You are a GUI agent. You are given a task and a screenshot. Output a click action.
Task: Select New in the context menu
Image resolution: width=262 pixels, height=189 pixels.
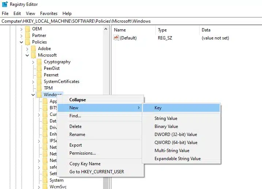(100, 108)
